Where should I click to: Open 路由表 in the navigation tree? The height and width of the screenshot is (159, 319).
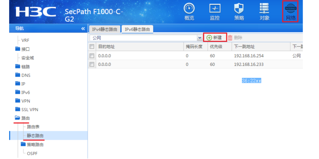click(x=33, y=127)
